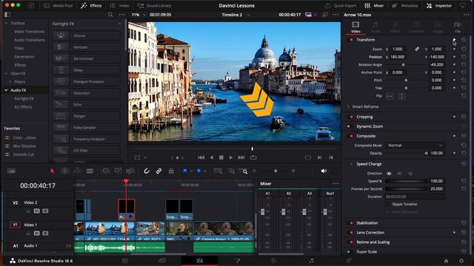Click the blue flag icon
The width and height of the screenshot is (474, 266).
pyautogui.click(x=185, y=171)
